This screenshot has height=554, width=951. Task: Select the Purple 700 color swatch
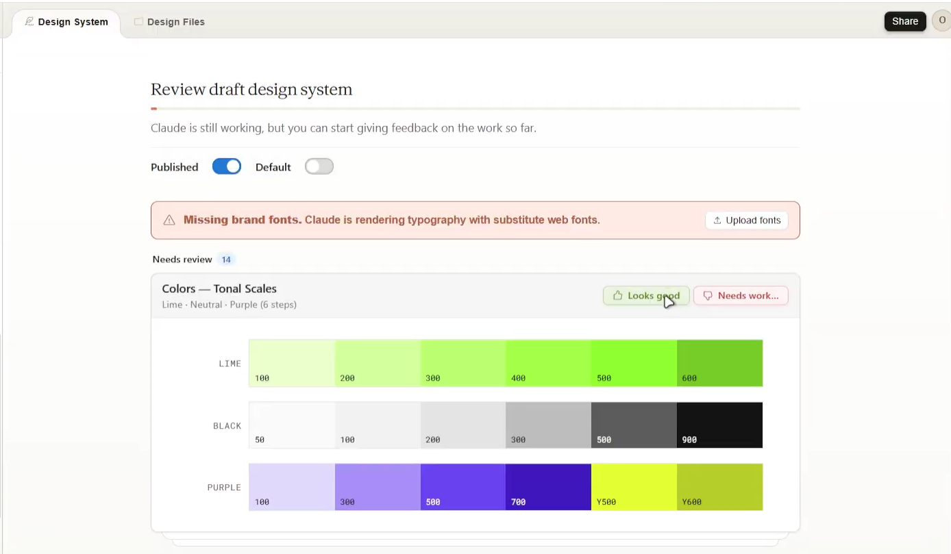pos(548,487)
